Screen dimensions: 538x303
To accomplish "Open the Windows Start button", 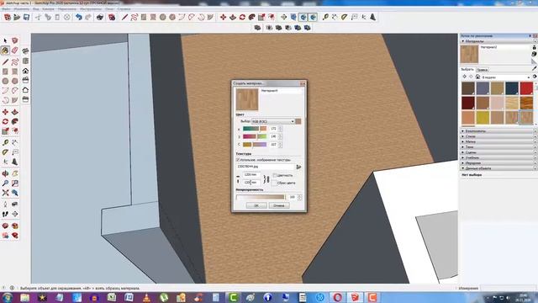I will click(x=7, y=297).
